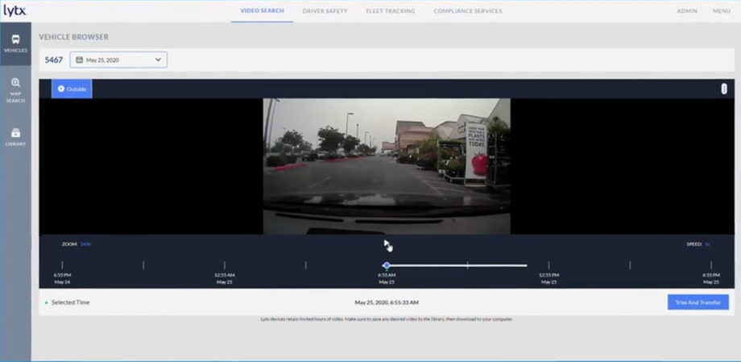Viewport: 741px width, 362px height.
Task: Click the dashcam video frame
Action: pos(387,166)
